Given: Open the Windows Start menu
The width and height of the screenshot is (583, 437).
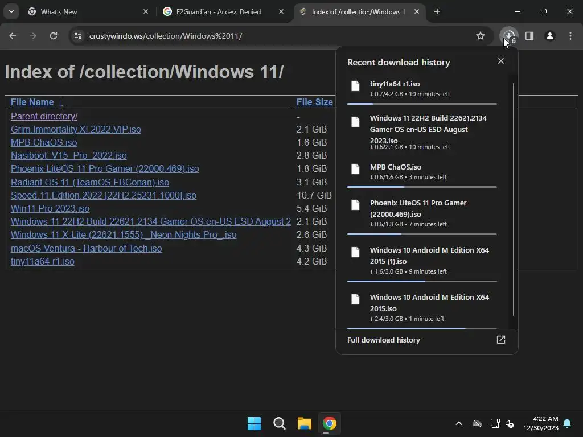Looking at the screenshot, I should coord(254,423).
